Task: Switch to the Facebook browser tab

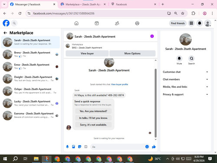Action: click(x=134, y=4)
